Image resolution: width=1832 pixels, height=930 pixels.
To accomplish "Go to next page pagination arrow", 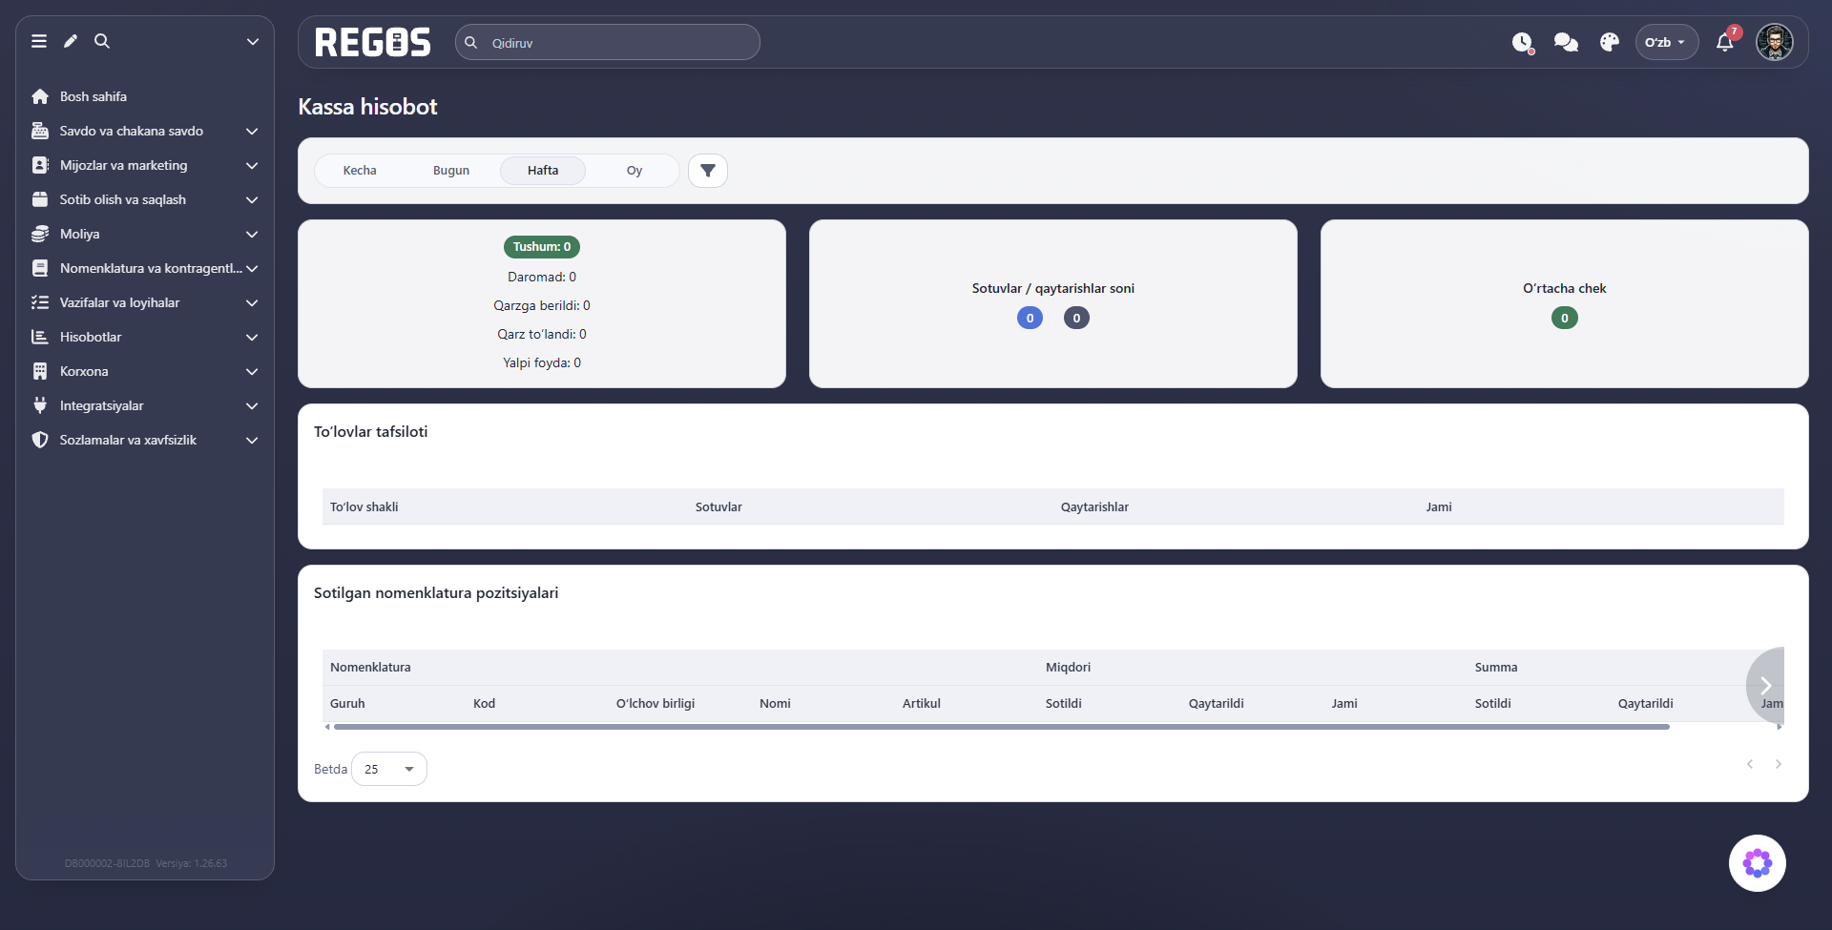I will [x=1779, y=764].
